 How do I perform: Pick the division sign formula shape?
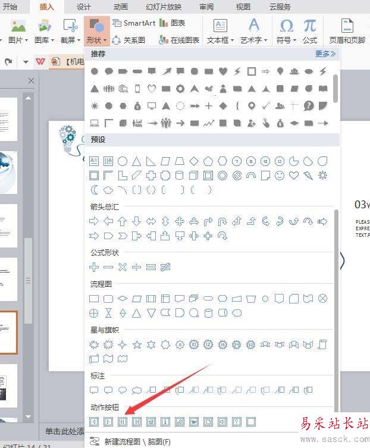[137, 267]
